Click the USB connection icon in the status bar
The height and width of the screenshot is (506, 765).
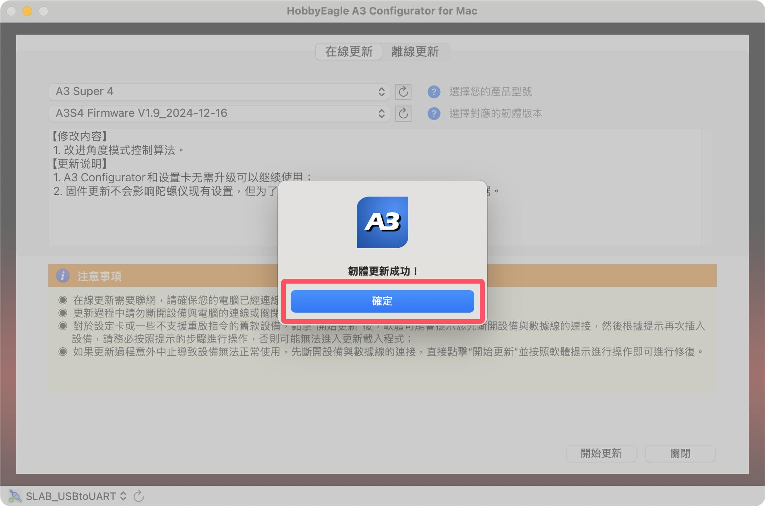[15, 496]
